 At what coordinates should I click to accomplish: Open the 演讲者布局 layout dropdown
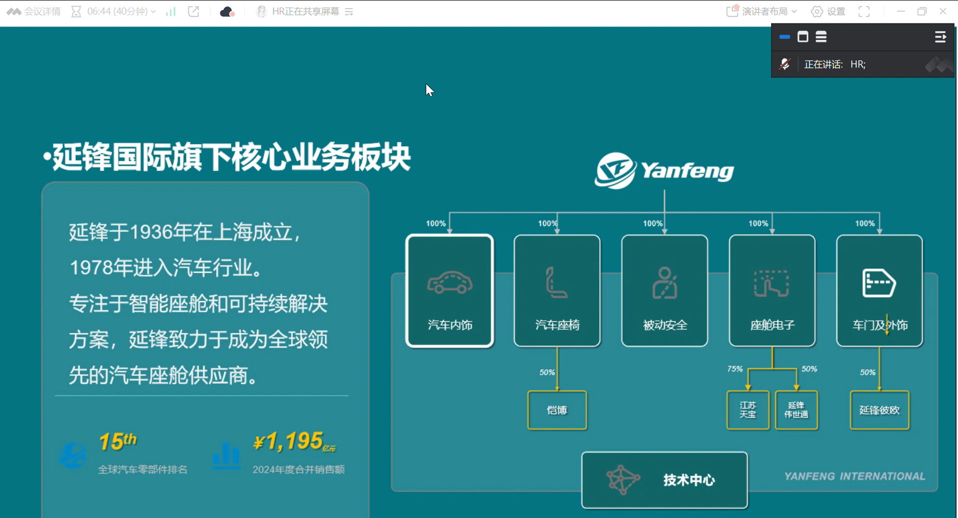pos(762,11)
